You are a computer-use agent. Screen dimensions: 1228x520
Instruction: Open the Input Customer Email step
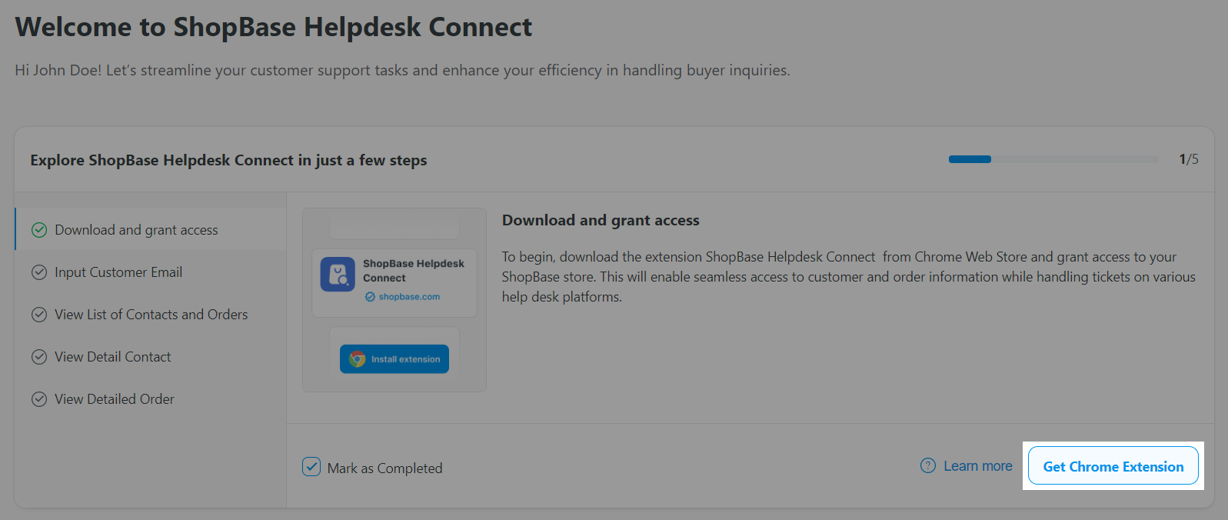(x=118, y=272)
